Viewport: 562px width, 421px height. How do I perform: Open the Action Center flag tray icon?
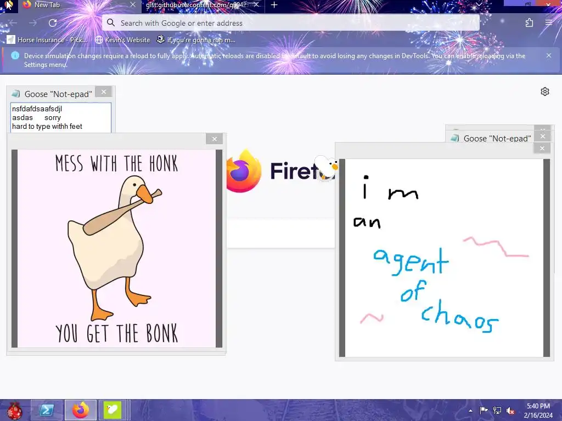(x=484, y=410)
